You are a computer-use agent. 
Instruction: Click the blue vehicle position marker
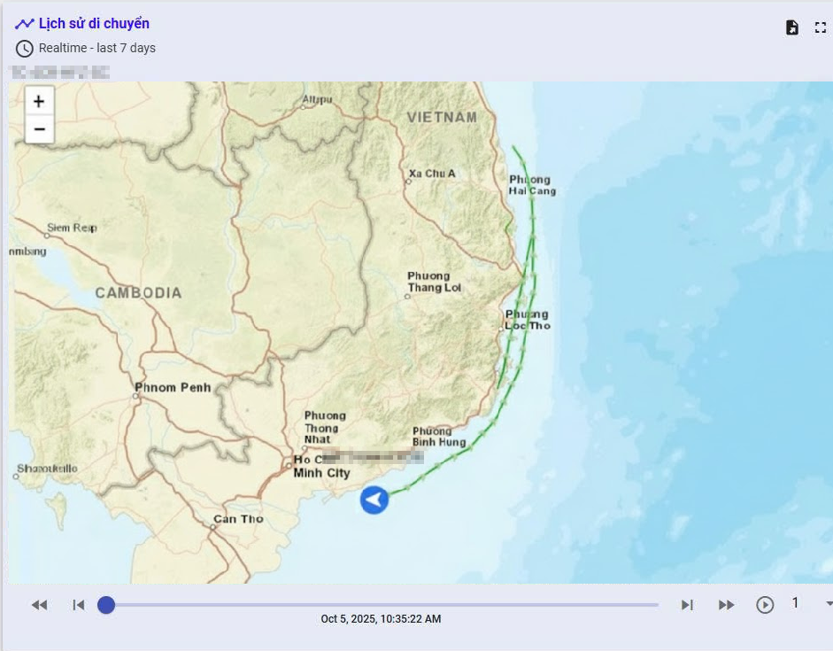[374, 500]
